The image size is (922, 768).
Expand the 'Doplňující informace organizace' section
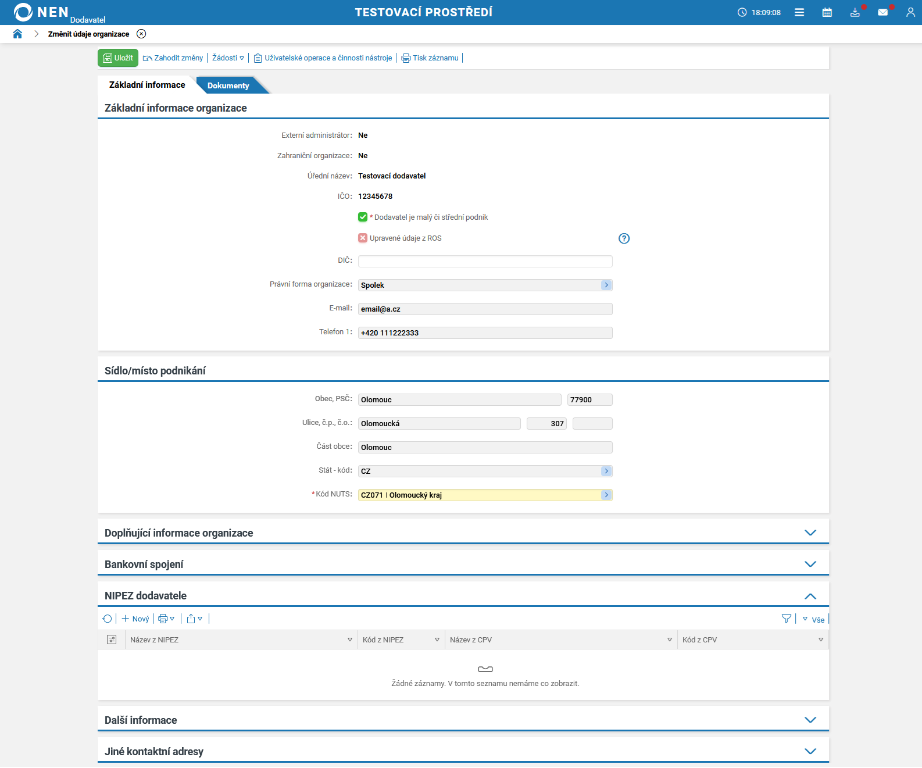[x=810, y=533]
